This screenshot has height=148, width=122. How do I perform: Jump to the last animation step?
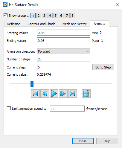(x=72, y=94)
